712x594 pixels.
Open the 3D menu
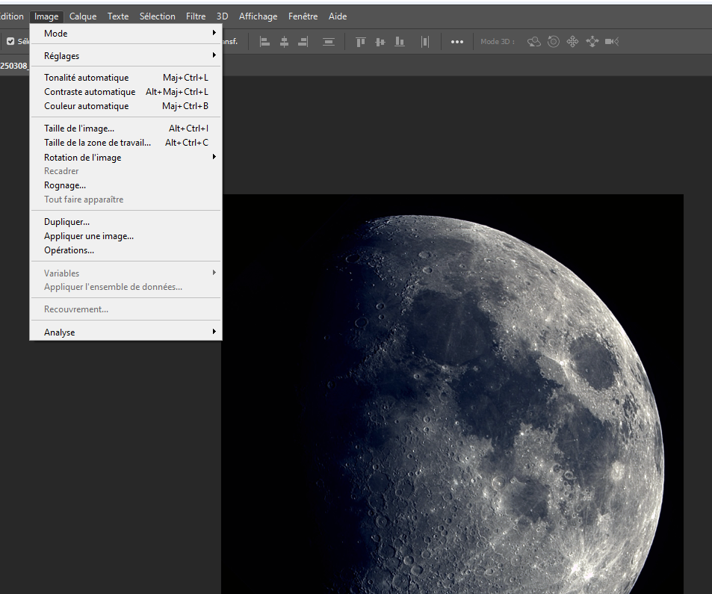pos(222,16)
